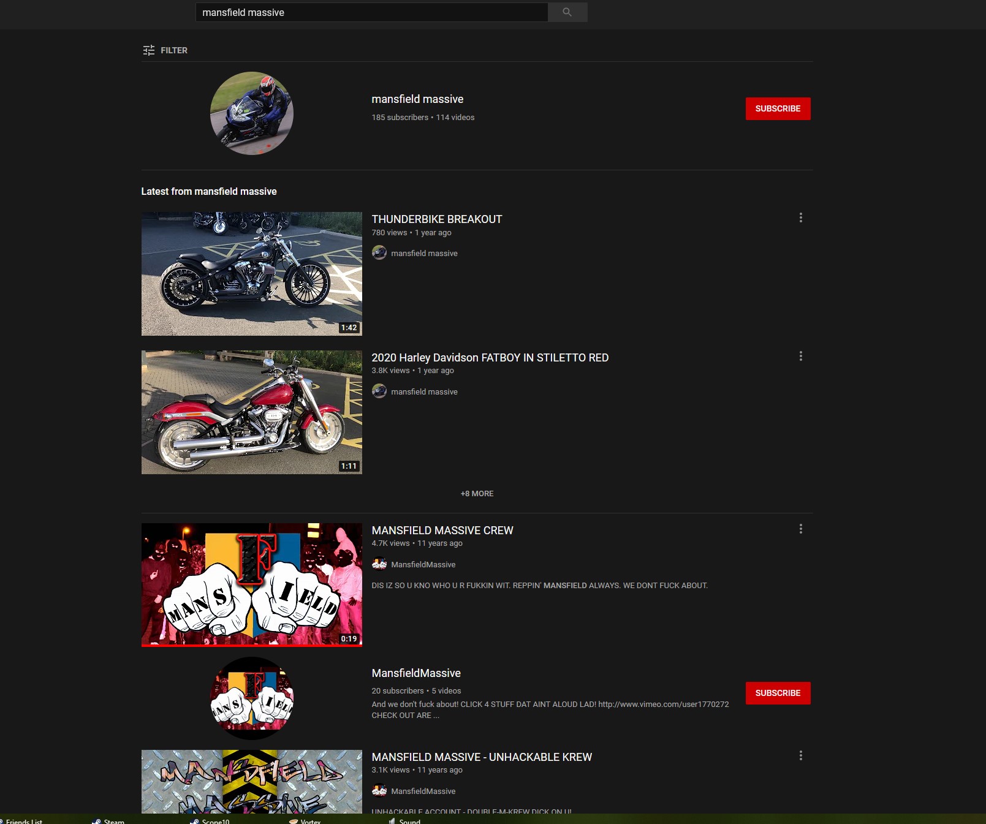The image size is (986, 824).
Task: Click the MansfieldMassive avatar icon under MANSFIELD MASSIVE CREW
Action: click(379, 564)
